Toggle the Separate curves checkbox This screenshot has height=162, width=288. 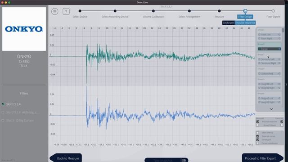(257, 136)
